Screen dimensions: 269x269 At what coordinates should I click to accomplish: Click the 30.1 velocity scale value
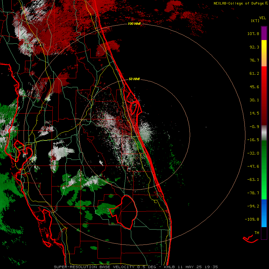tap(254, 100)
